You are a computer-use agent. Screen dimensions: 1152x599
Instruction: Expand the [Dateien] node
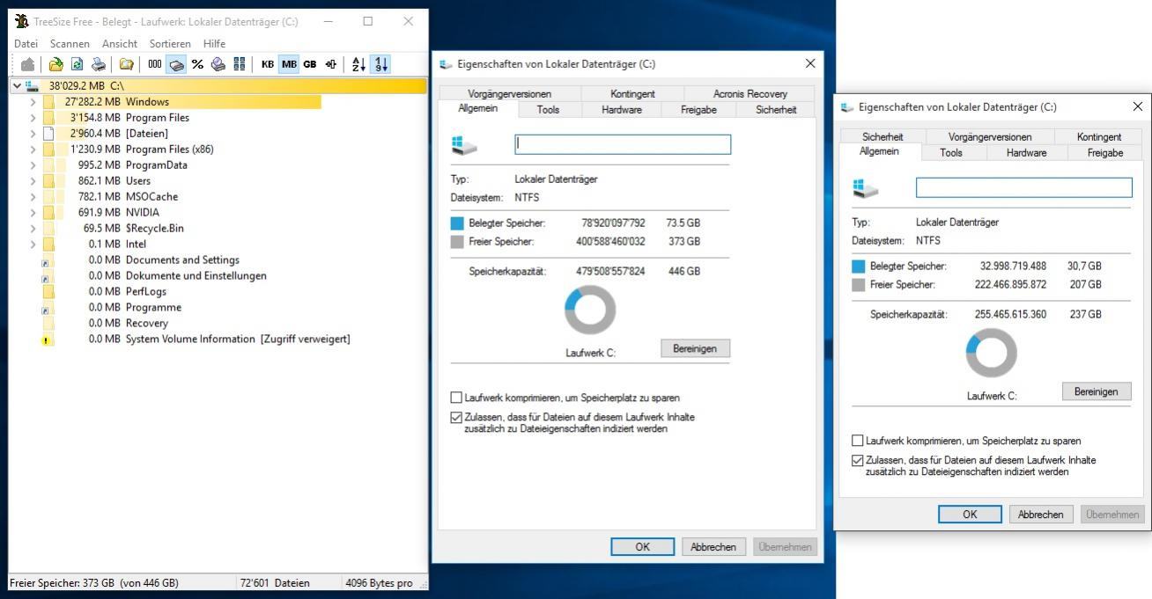click(x=33, y=134)
